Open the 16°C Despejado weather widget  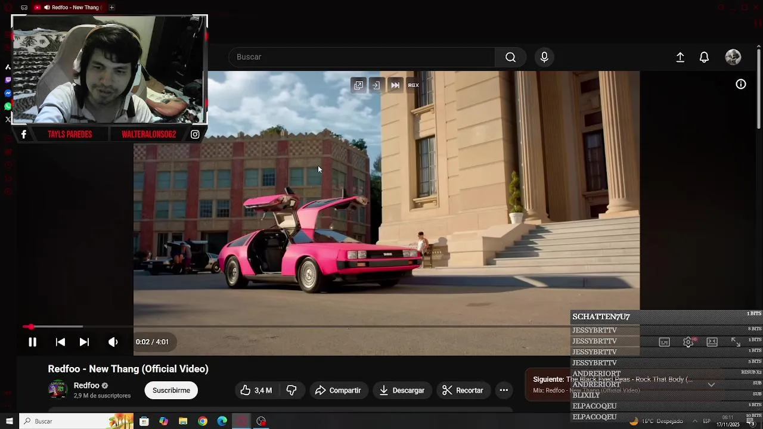pyautogui.click(x=656, y=421)
